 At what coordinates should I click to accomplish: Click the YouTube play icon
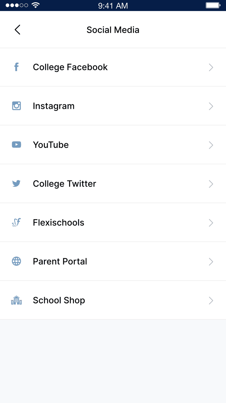(16, 145)
